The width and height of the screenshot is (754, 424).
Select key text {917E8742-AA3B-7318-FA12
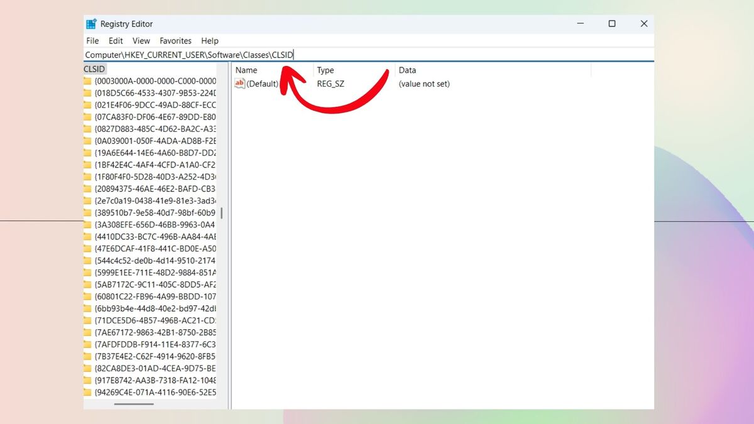(x=155, y=380)
